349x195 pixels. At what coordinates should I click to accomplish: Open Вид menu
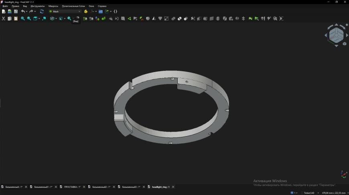pos(25,6)
